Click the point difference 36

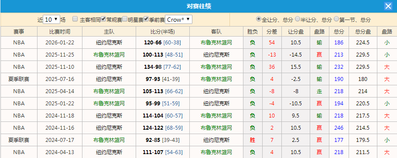(272, 67)
